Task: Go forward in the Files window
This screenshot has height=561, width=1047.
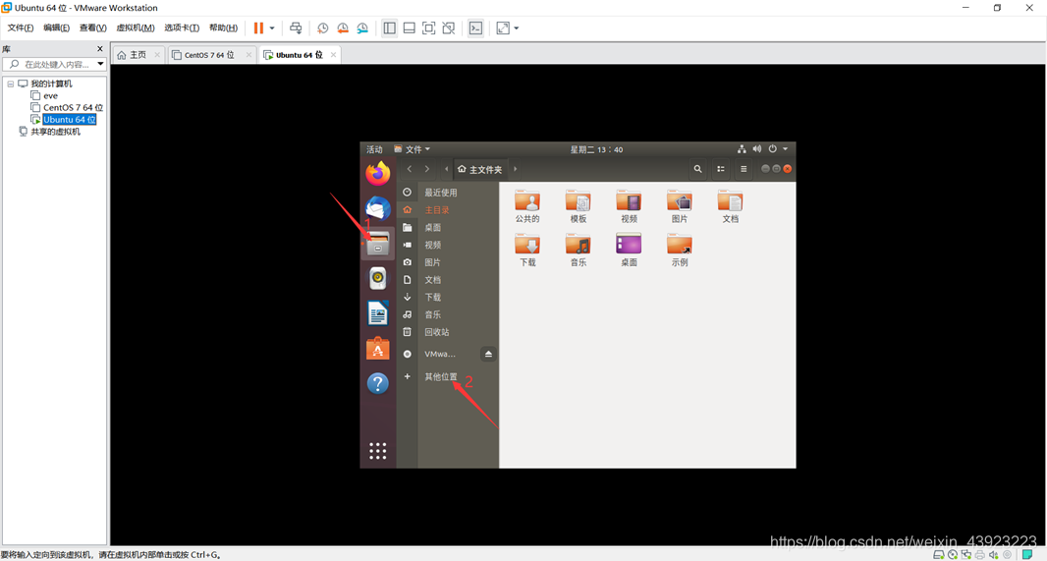Action: click(427, 169)
